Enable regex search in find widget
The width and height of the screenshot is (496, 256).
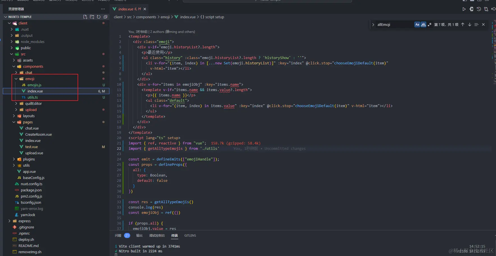tap(430, 24)
